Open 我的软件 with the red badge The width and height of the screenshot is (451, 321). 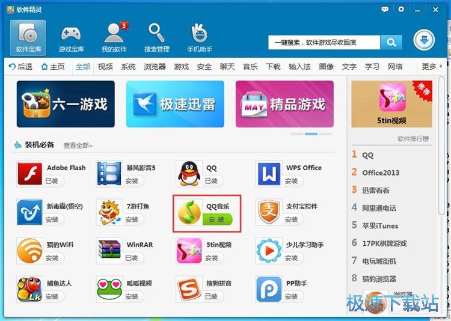[114, 38]
